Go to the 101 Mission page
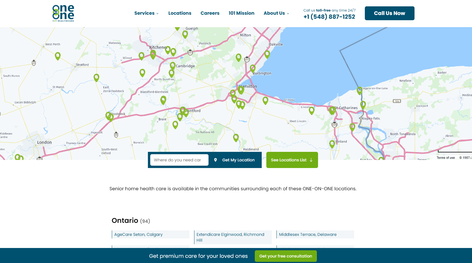The height and width of the screenshot is (263, 472). (x=241, y=13)
